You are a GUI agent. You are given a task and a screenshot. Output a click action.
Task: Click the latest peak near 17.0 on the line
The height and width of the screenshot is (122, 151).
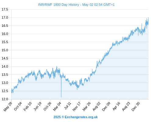(x=149, y=18)
